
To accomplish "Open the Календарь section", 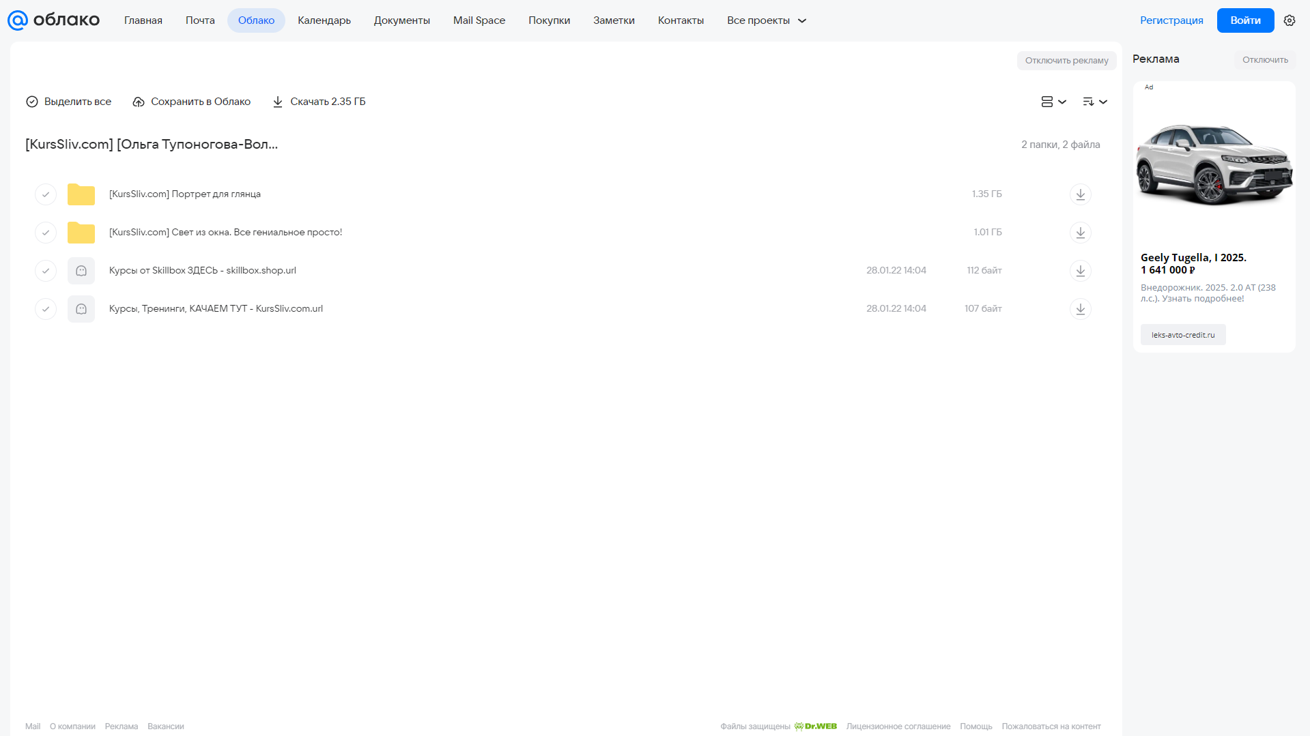I will [x=324, y=20].
